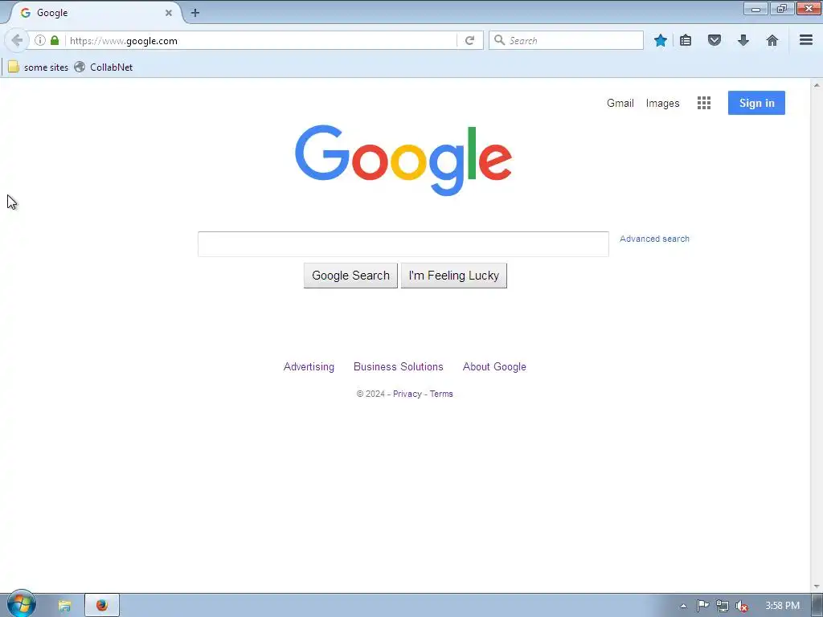The height and width of the screenshot is (617, 823).
Task: Open the Business Solutions link
Action: [399, 366]
